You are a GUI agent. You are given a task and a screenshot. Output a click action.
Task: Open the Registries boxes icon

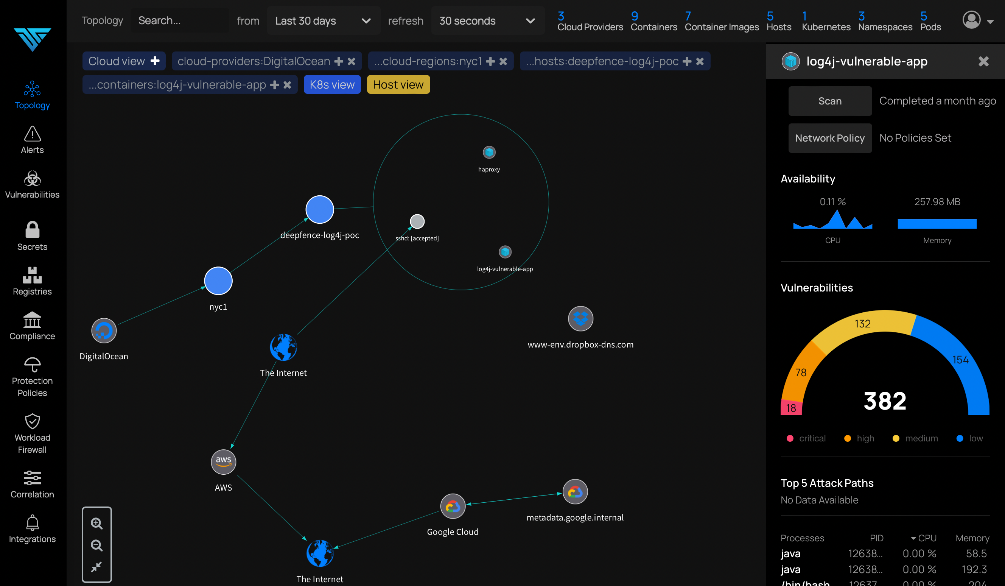pos(32,275)
